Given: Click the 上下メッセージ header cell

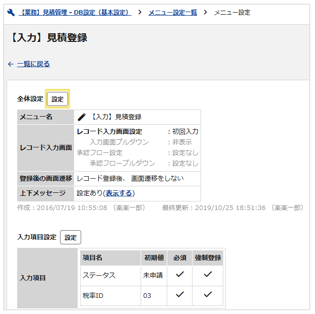Looking at the screenshot, I should pyautogui.click(x=45, y=193).
